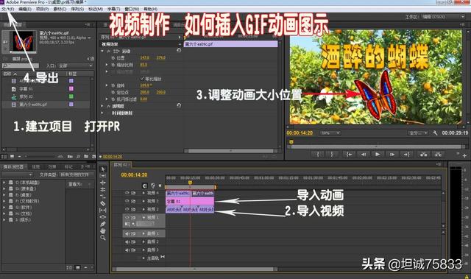Select the Selection arrow tool
Screen dimensions: 471x279
click(103, 169)
